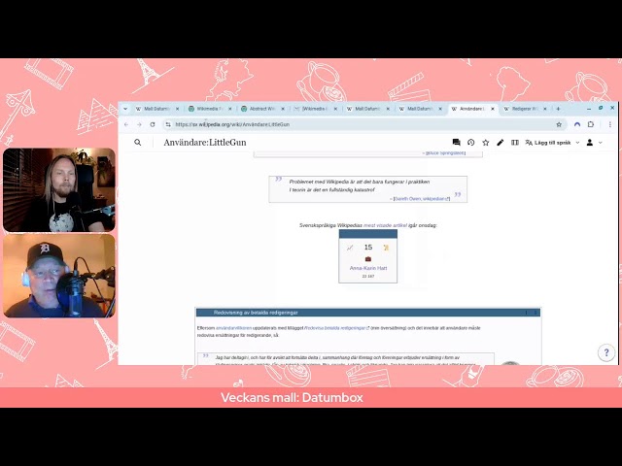622x466 pixels.
Task: Open the 'Anna-Karin Hatt' article link
Action: 367,268
